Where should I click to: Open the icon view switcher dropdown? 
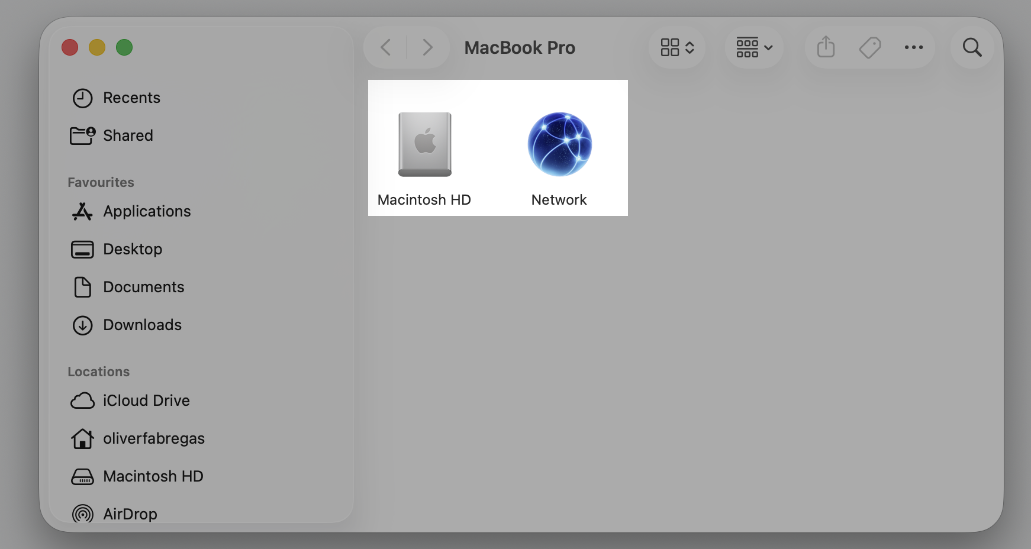pyautogui.click(x=677, y=47)
